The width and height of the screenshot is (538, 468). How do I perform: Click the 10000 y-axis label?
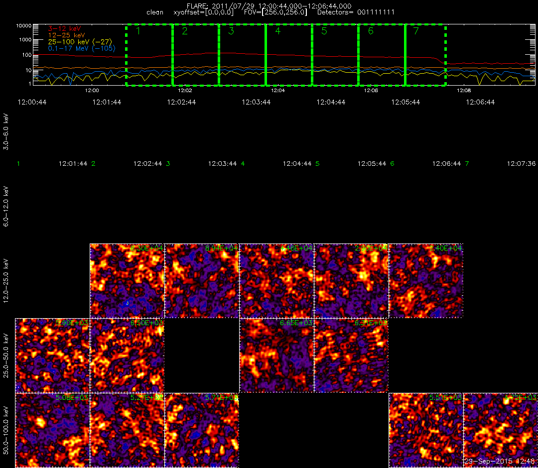pos(24,26)
